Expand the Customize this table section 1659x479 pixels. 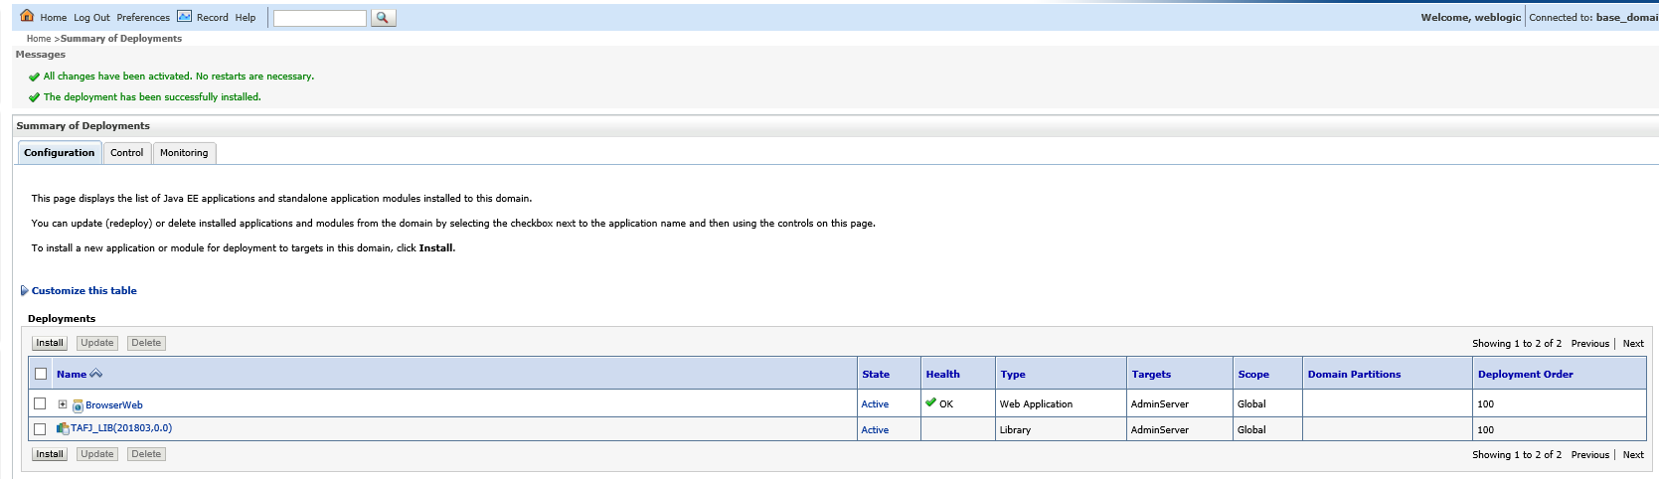pos(83,291)
